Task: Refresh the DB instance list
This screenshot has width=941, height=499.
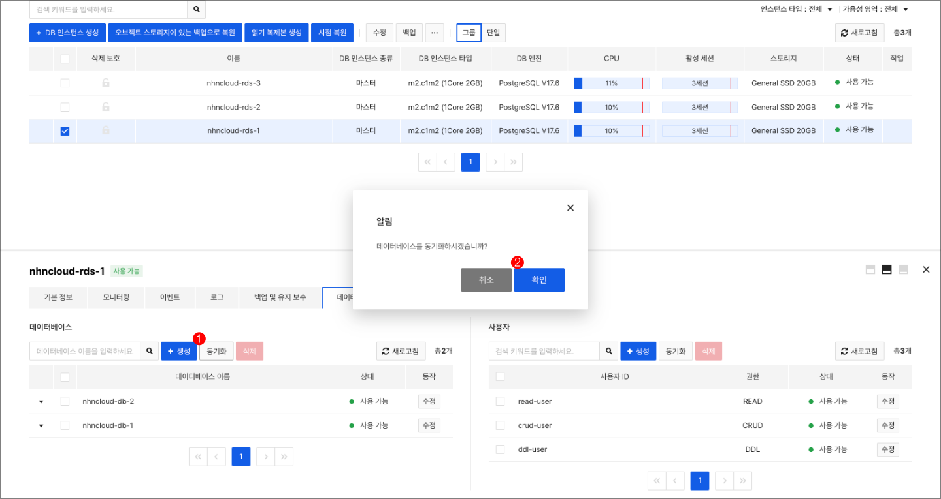Action: pos(859,33)
